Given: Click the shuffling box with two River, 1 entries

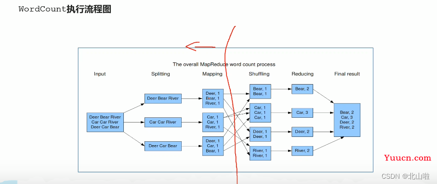Looking at the screenshot, I should (x=260, y=153).
